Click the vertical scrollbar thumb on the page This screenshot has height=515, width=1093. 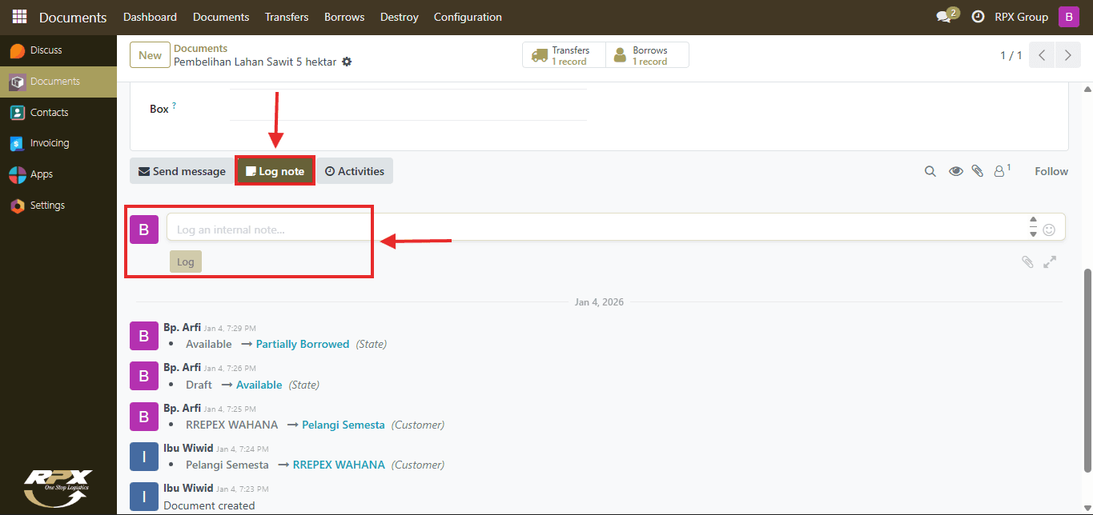pyautogui.click(x=1087, y=371)
